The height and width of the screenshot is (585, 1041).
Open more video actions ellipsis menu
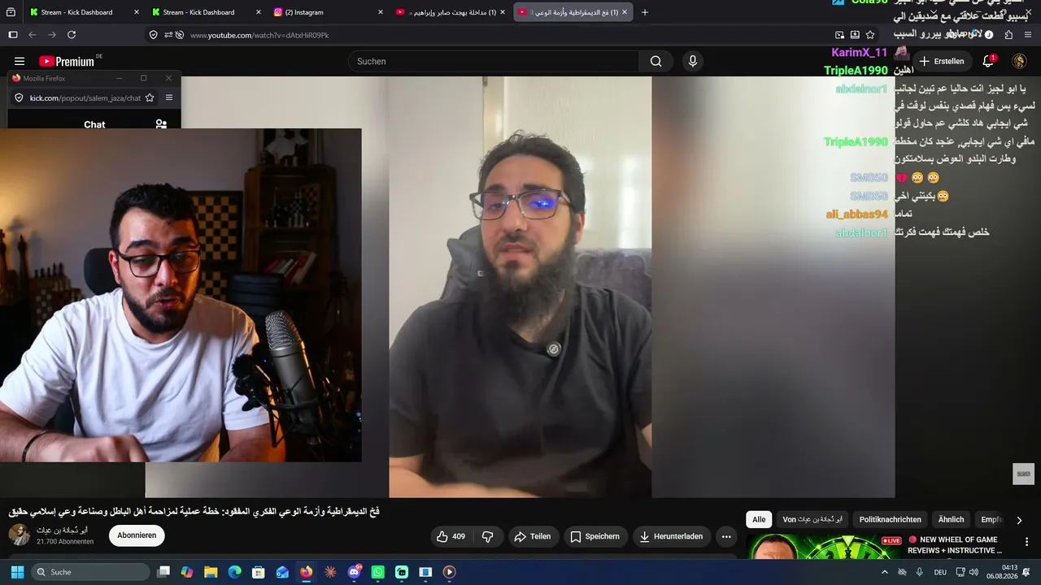(x=726, y=536)
